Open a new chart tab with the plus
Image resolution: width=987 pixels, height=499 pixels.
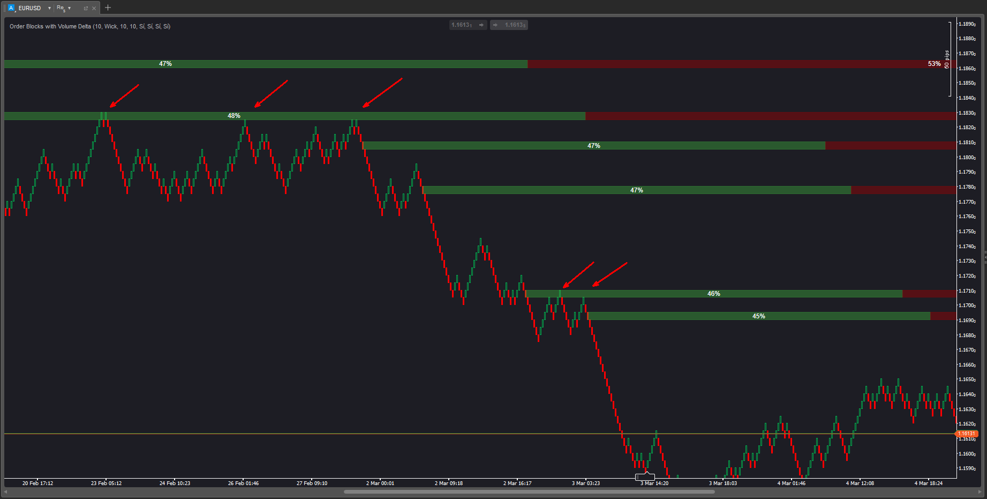click(x=108, y=8)
